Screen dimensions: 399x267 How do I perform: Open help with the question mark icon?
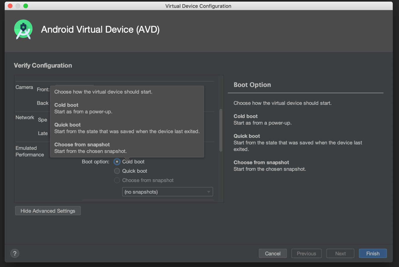pos(15,253)
